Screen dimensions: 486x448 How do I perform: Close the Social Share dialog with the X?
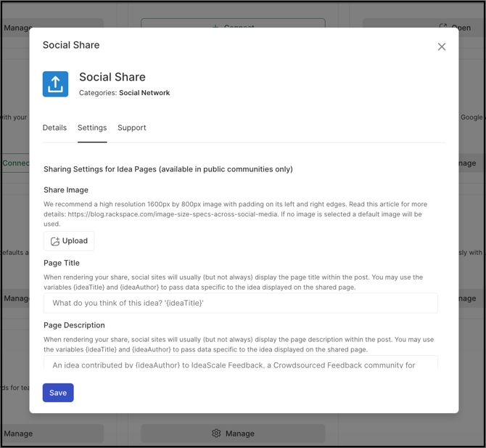pos(441,46)
